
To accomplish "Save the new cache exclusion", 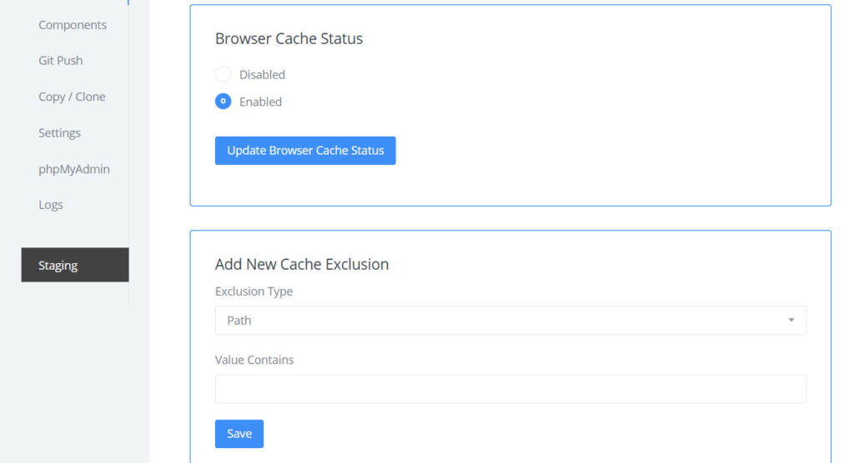I will [239, 434].
